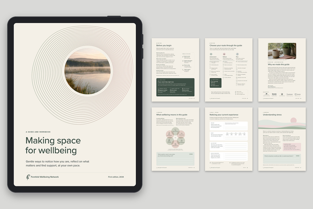Viewport: 313px width, 209px height.
Task: Click the Text or online globe icon
Action: [x=183, y=89]
